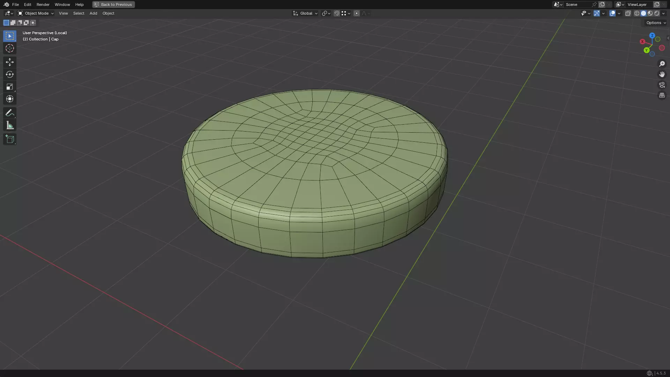Open the Global transform orientation dropdown
Image resolution: width=670 pixels, height=377 pixels.
[x=305, y=13]
